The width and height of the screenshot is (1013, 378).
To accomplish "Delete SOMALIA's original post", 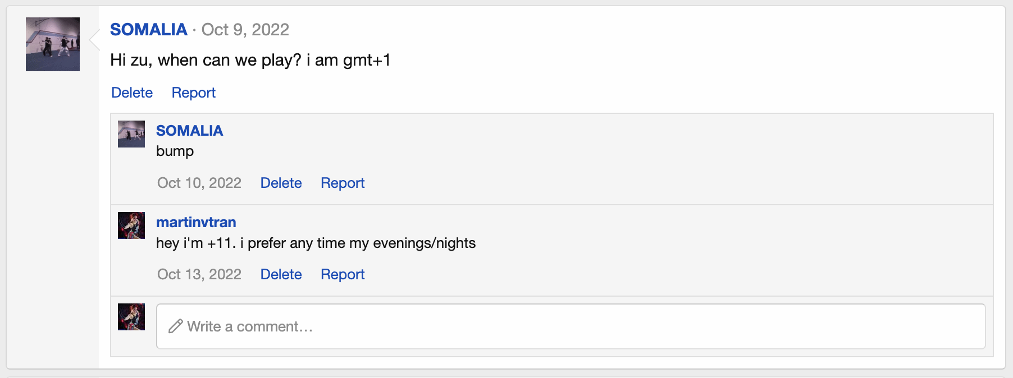I will (132, 93).
